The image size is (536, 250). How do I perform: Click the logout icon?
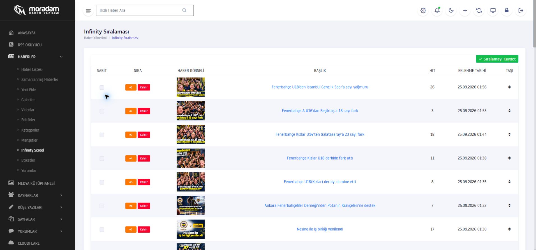[521, 11]
